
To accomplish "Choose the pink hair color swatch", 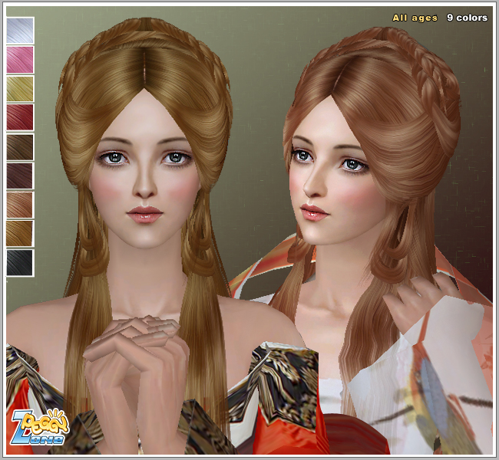I will 20,59.
